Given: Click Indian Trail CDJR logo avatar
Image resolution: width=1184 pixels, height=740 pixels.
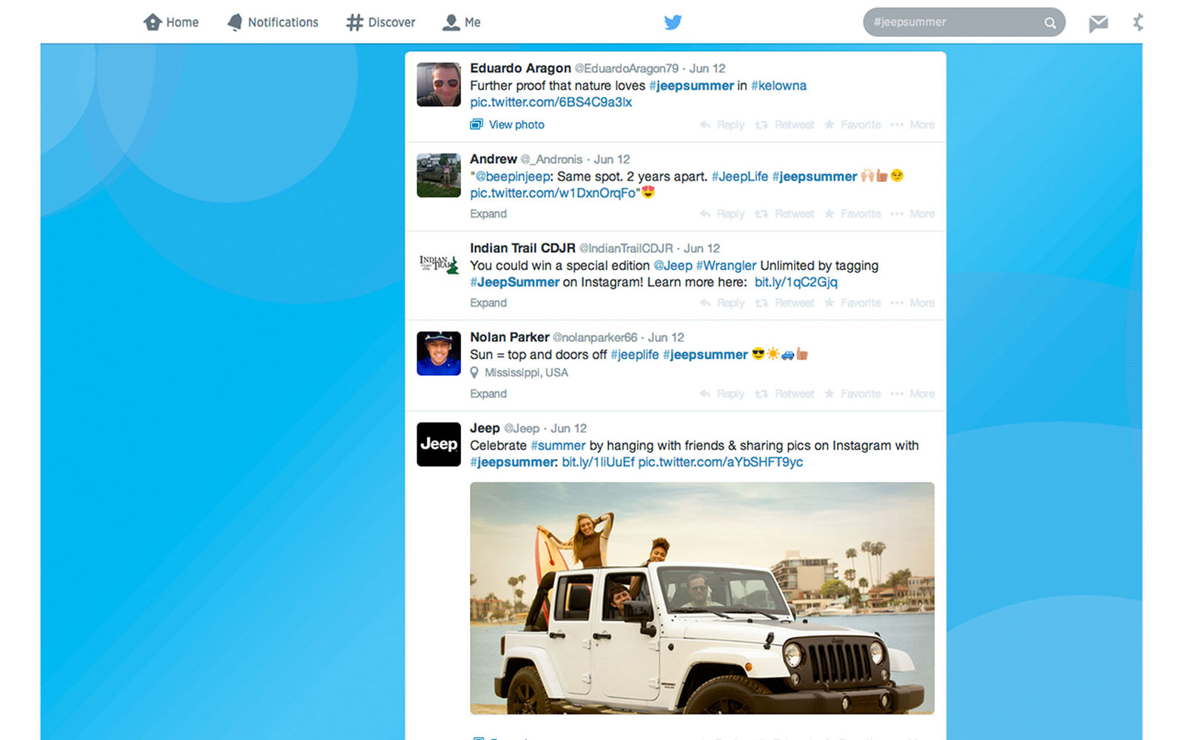Looking at the screenshot, I should pos(439,264).
